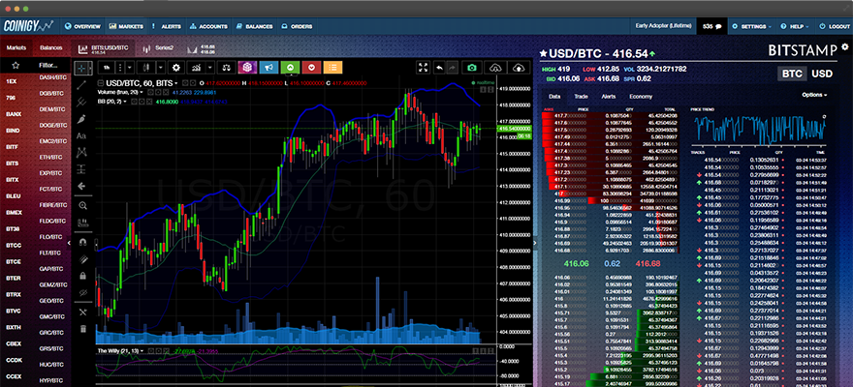Open the Volume (true, 20) indicator dropdown
This screenshot has width=853, height=387.
119,92
